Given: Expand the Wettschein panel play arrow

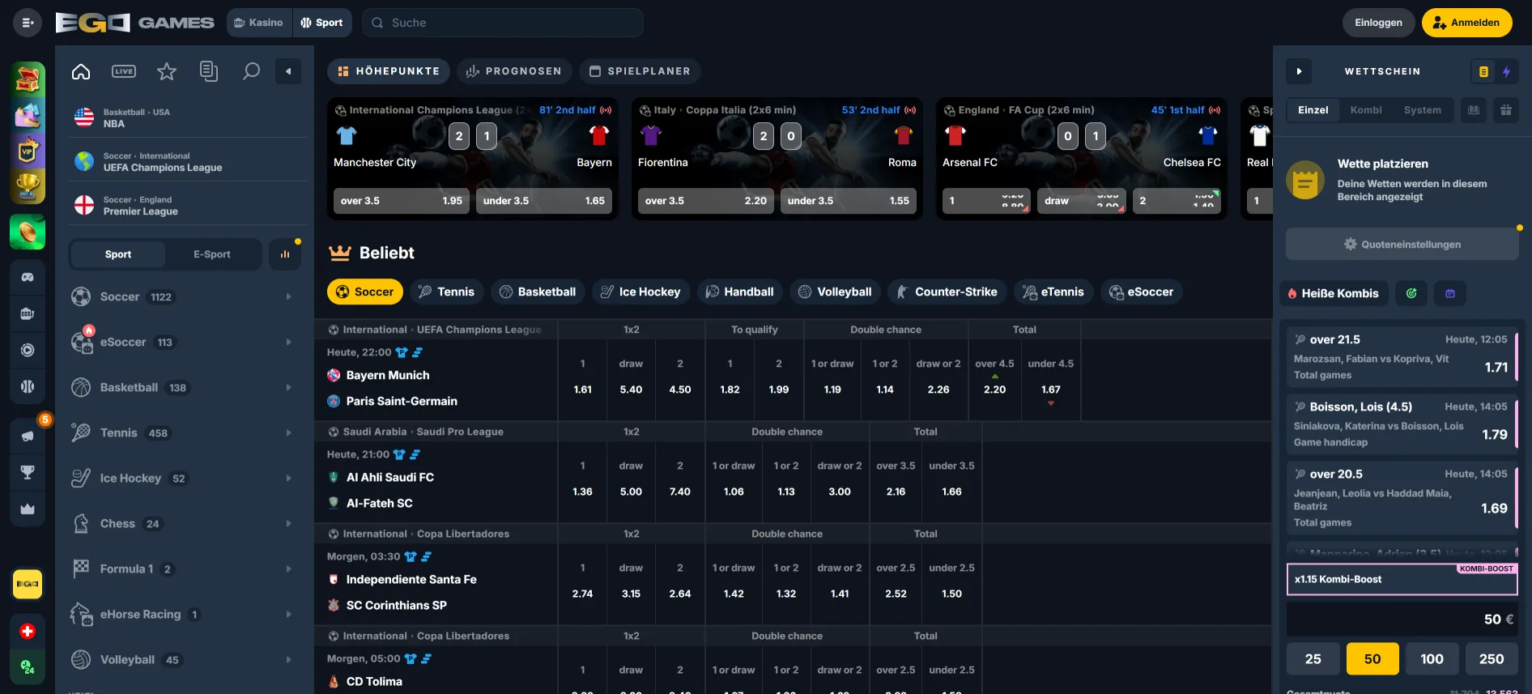Looking at the screenshot, I should click(1299, 71).
